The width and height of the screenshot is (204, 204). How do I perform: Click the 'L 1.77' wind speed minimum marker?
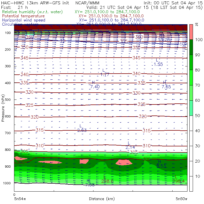pos(105,73)
